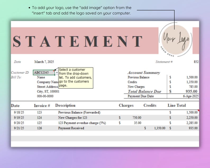Select the statement number 852

[x=196, y=62]
